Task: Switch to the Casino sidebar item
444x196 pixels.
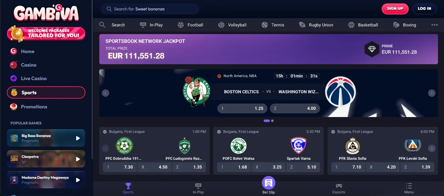Action: coord(29,65)
